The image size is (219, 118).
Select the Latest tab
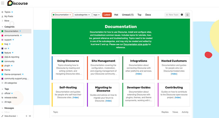107,15
